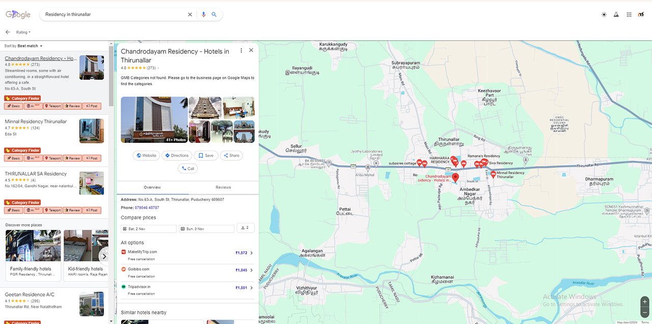The image size is (652, 324).
Task: Click AI button under THIRUNALLAR SA Residency
Action: tap(33, 210)
